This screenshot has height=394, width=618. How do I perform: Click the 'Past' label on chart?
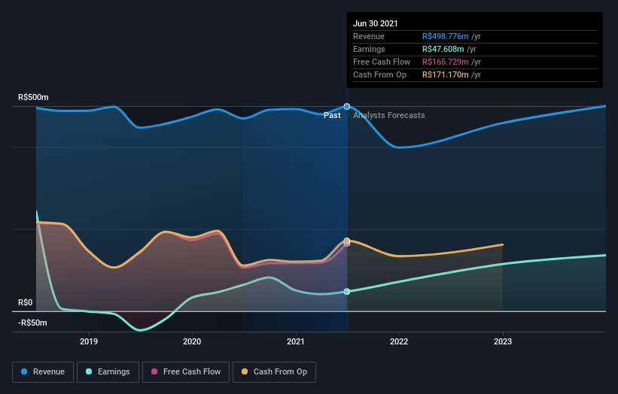click(x=332, y=115)
